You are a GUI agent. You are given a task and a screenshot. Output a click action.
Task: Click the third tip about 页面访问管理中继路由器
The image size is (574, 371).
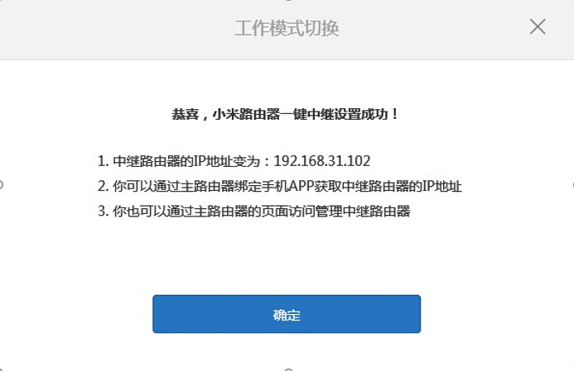coord(254,211)
